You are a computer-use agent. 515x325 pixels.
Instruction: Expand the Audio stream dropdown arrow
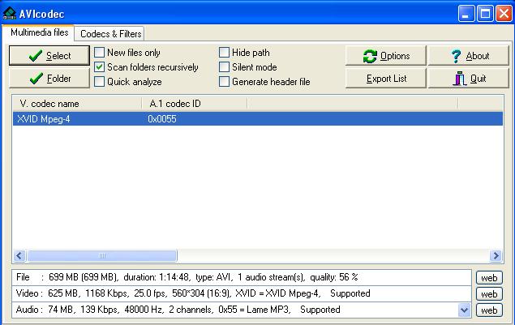point(465,310)
